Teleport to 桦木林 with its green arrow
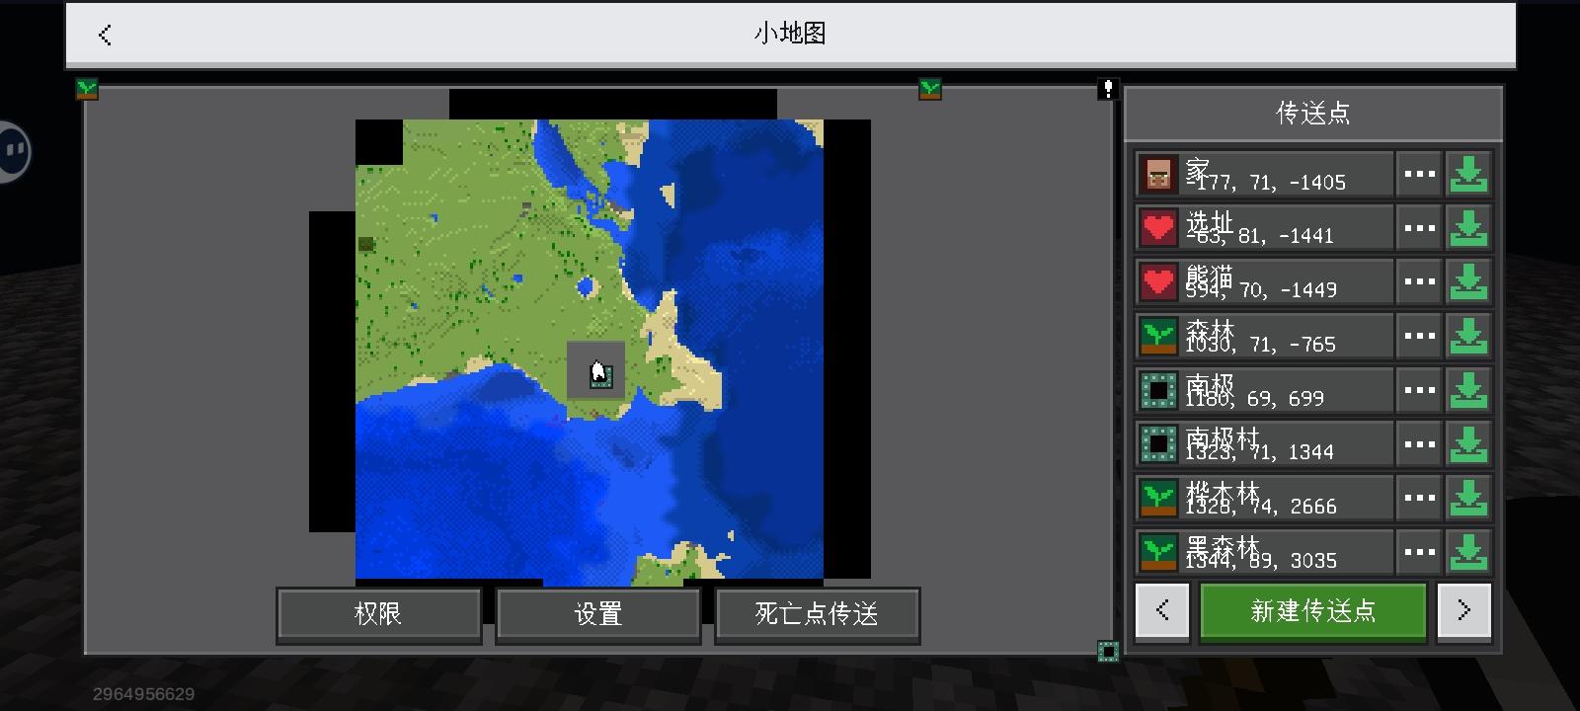 (1468, 499)
